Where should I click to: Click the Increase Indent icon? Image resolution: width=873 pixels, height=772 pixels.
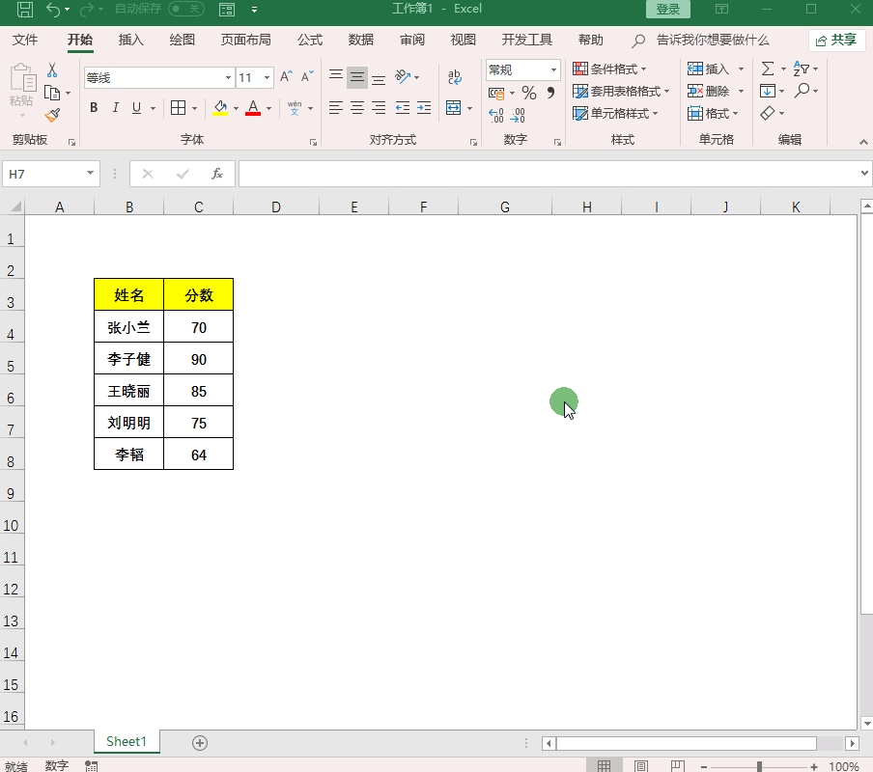coord(424,107)
